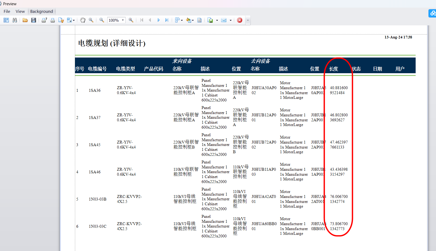436x251 pixels.
Task: Click the Zoom Out magnifier icon
Action: (102, 20)
